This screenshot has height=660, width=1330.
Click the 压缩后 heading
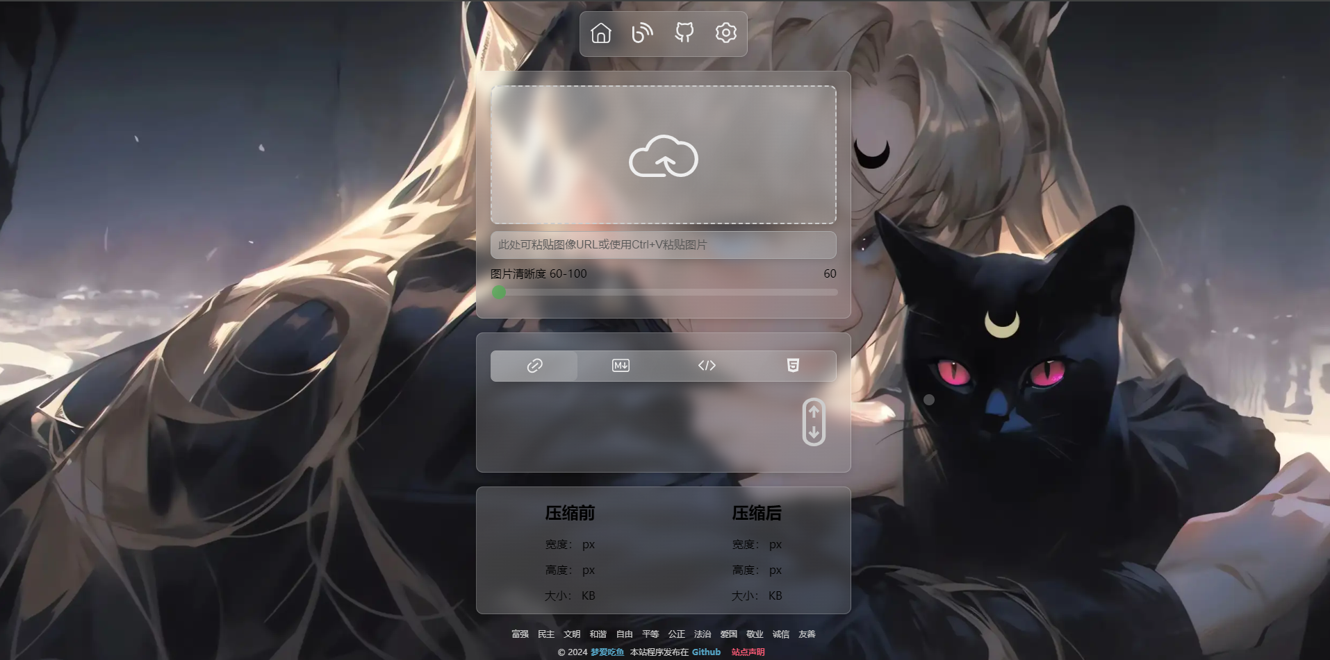click(x=757, y=514)
